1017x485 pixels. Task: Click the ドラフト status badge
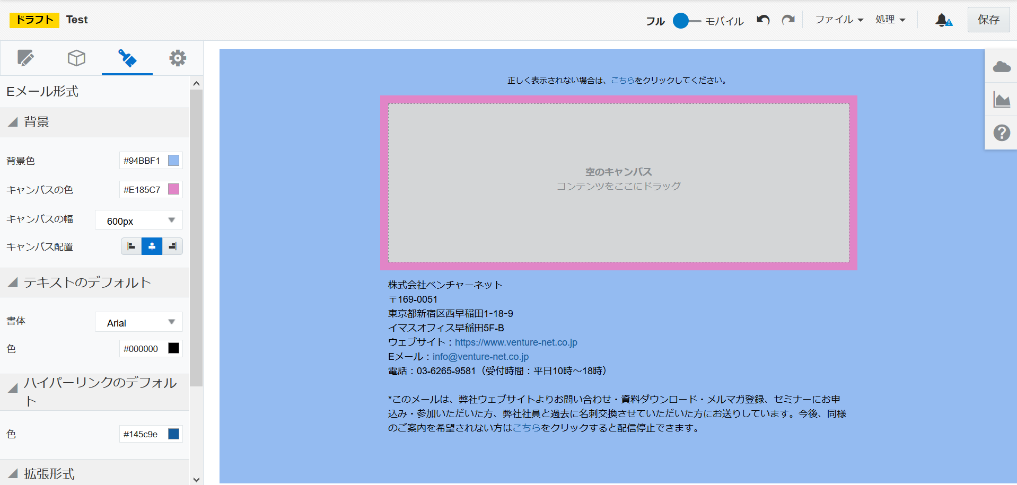(34, 20)
